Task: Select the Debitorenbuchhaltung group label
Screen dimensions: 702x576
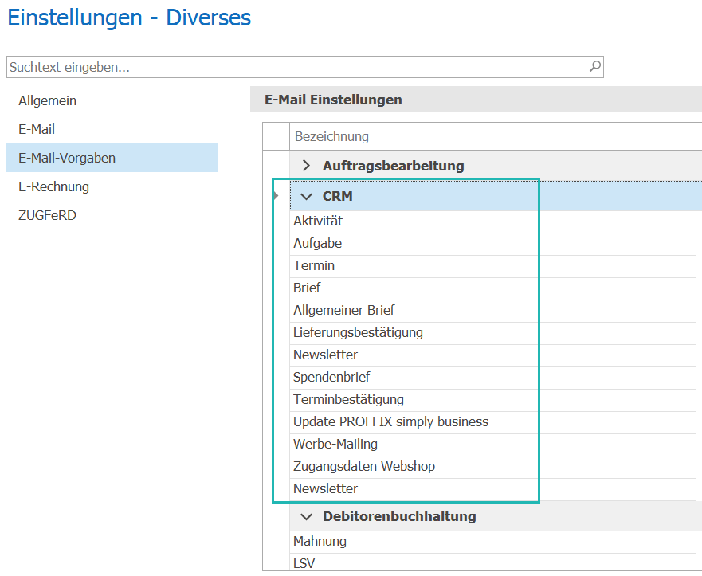Action: click(x=399, y=516)
